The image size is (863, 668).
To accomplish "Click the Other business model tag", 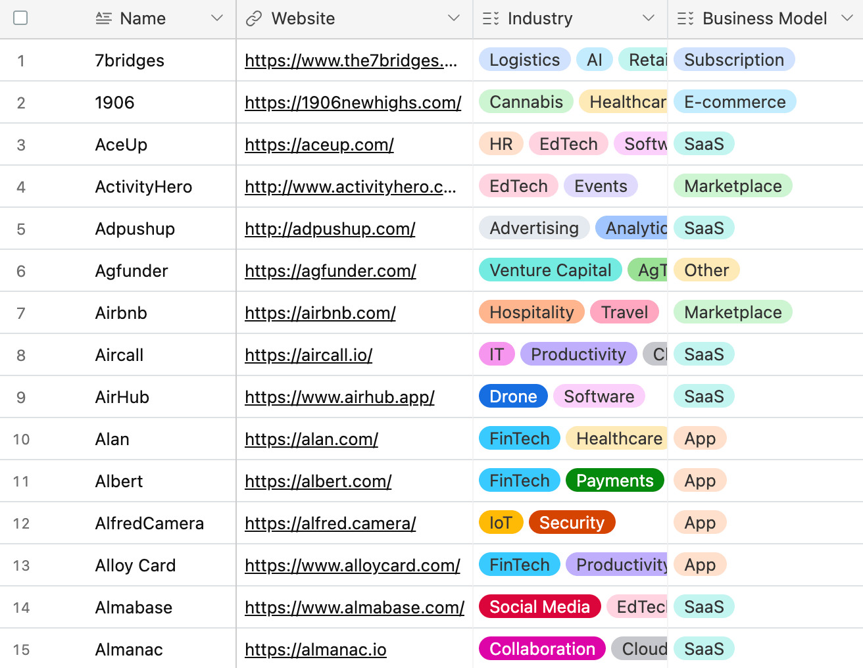I will (x=706, y=270).
